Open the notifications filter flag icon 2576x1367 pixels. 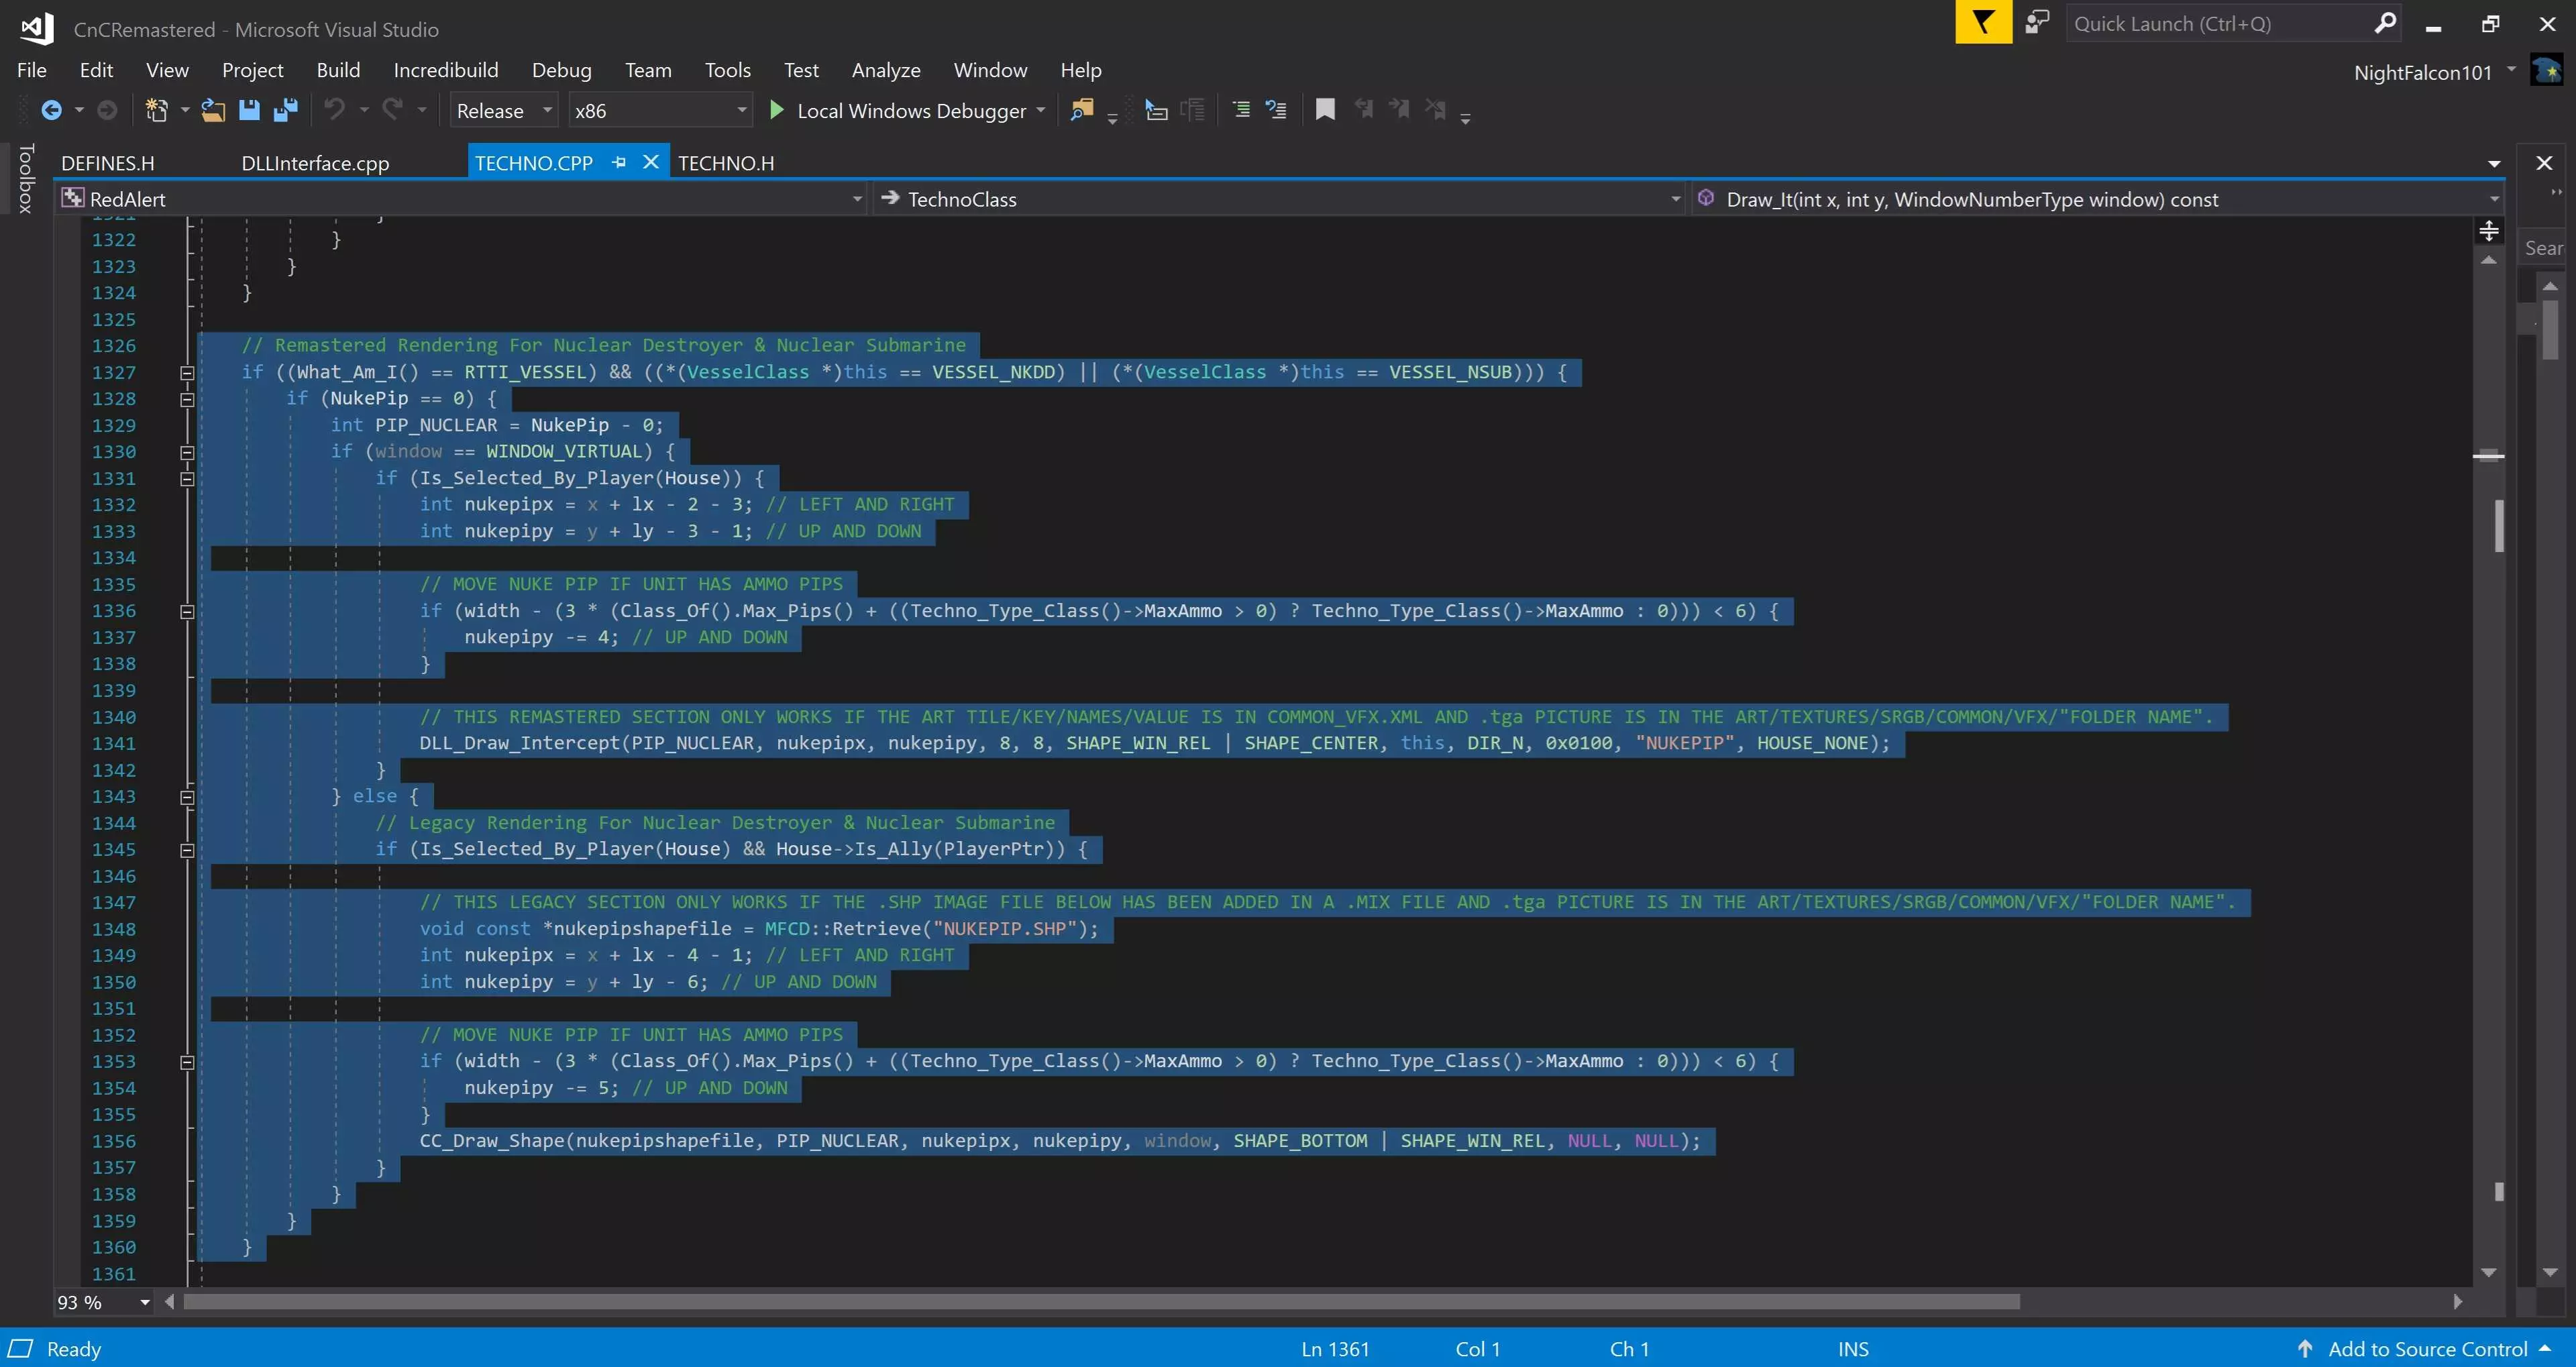1982,23
